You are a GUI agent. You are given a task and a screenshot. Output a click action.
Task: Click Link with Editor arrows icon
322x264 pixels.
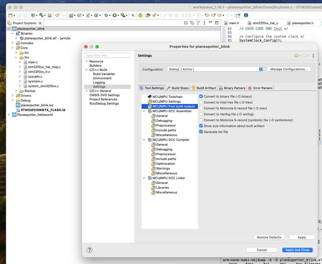[192, 23]
